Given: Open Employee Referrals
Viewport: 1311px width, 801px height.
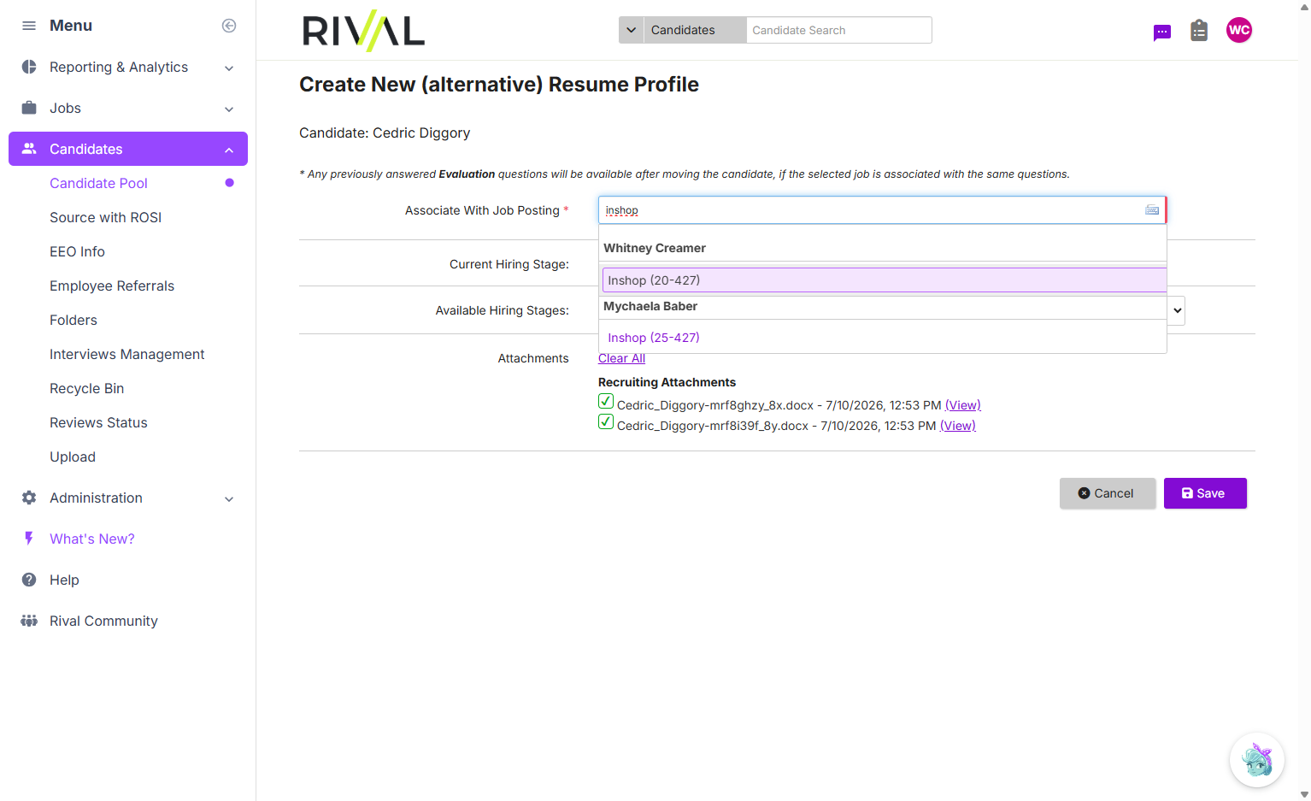Looking at the screenshot, I should click(x=112, y=286).
